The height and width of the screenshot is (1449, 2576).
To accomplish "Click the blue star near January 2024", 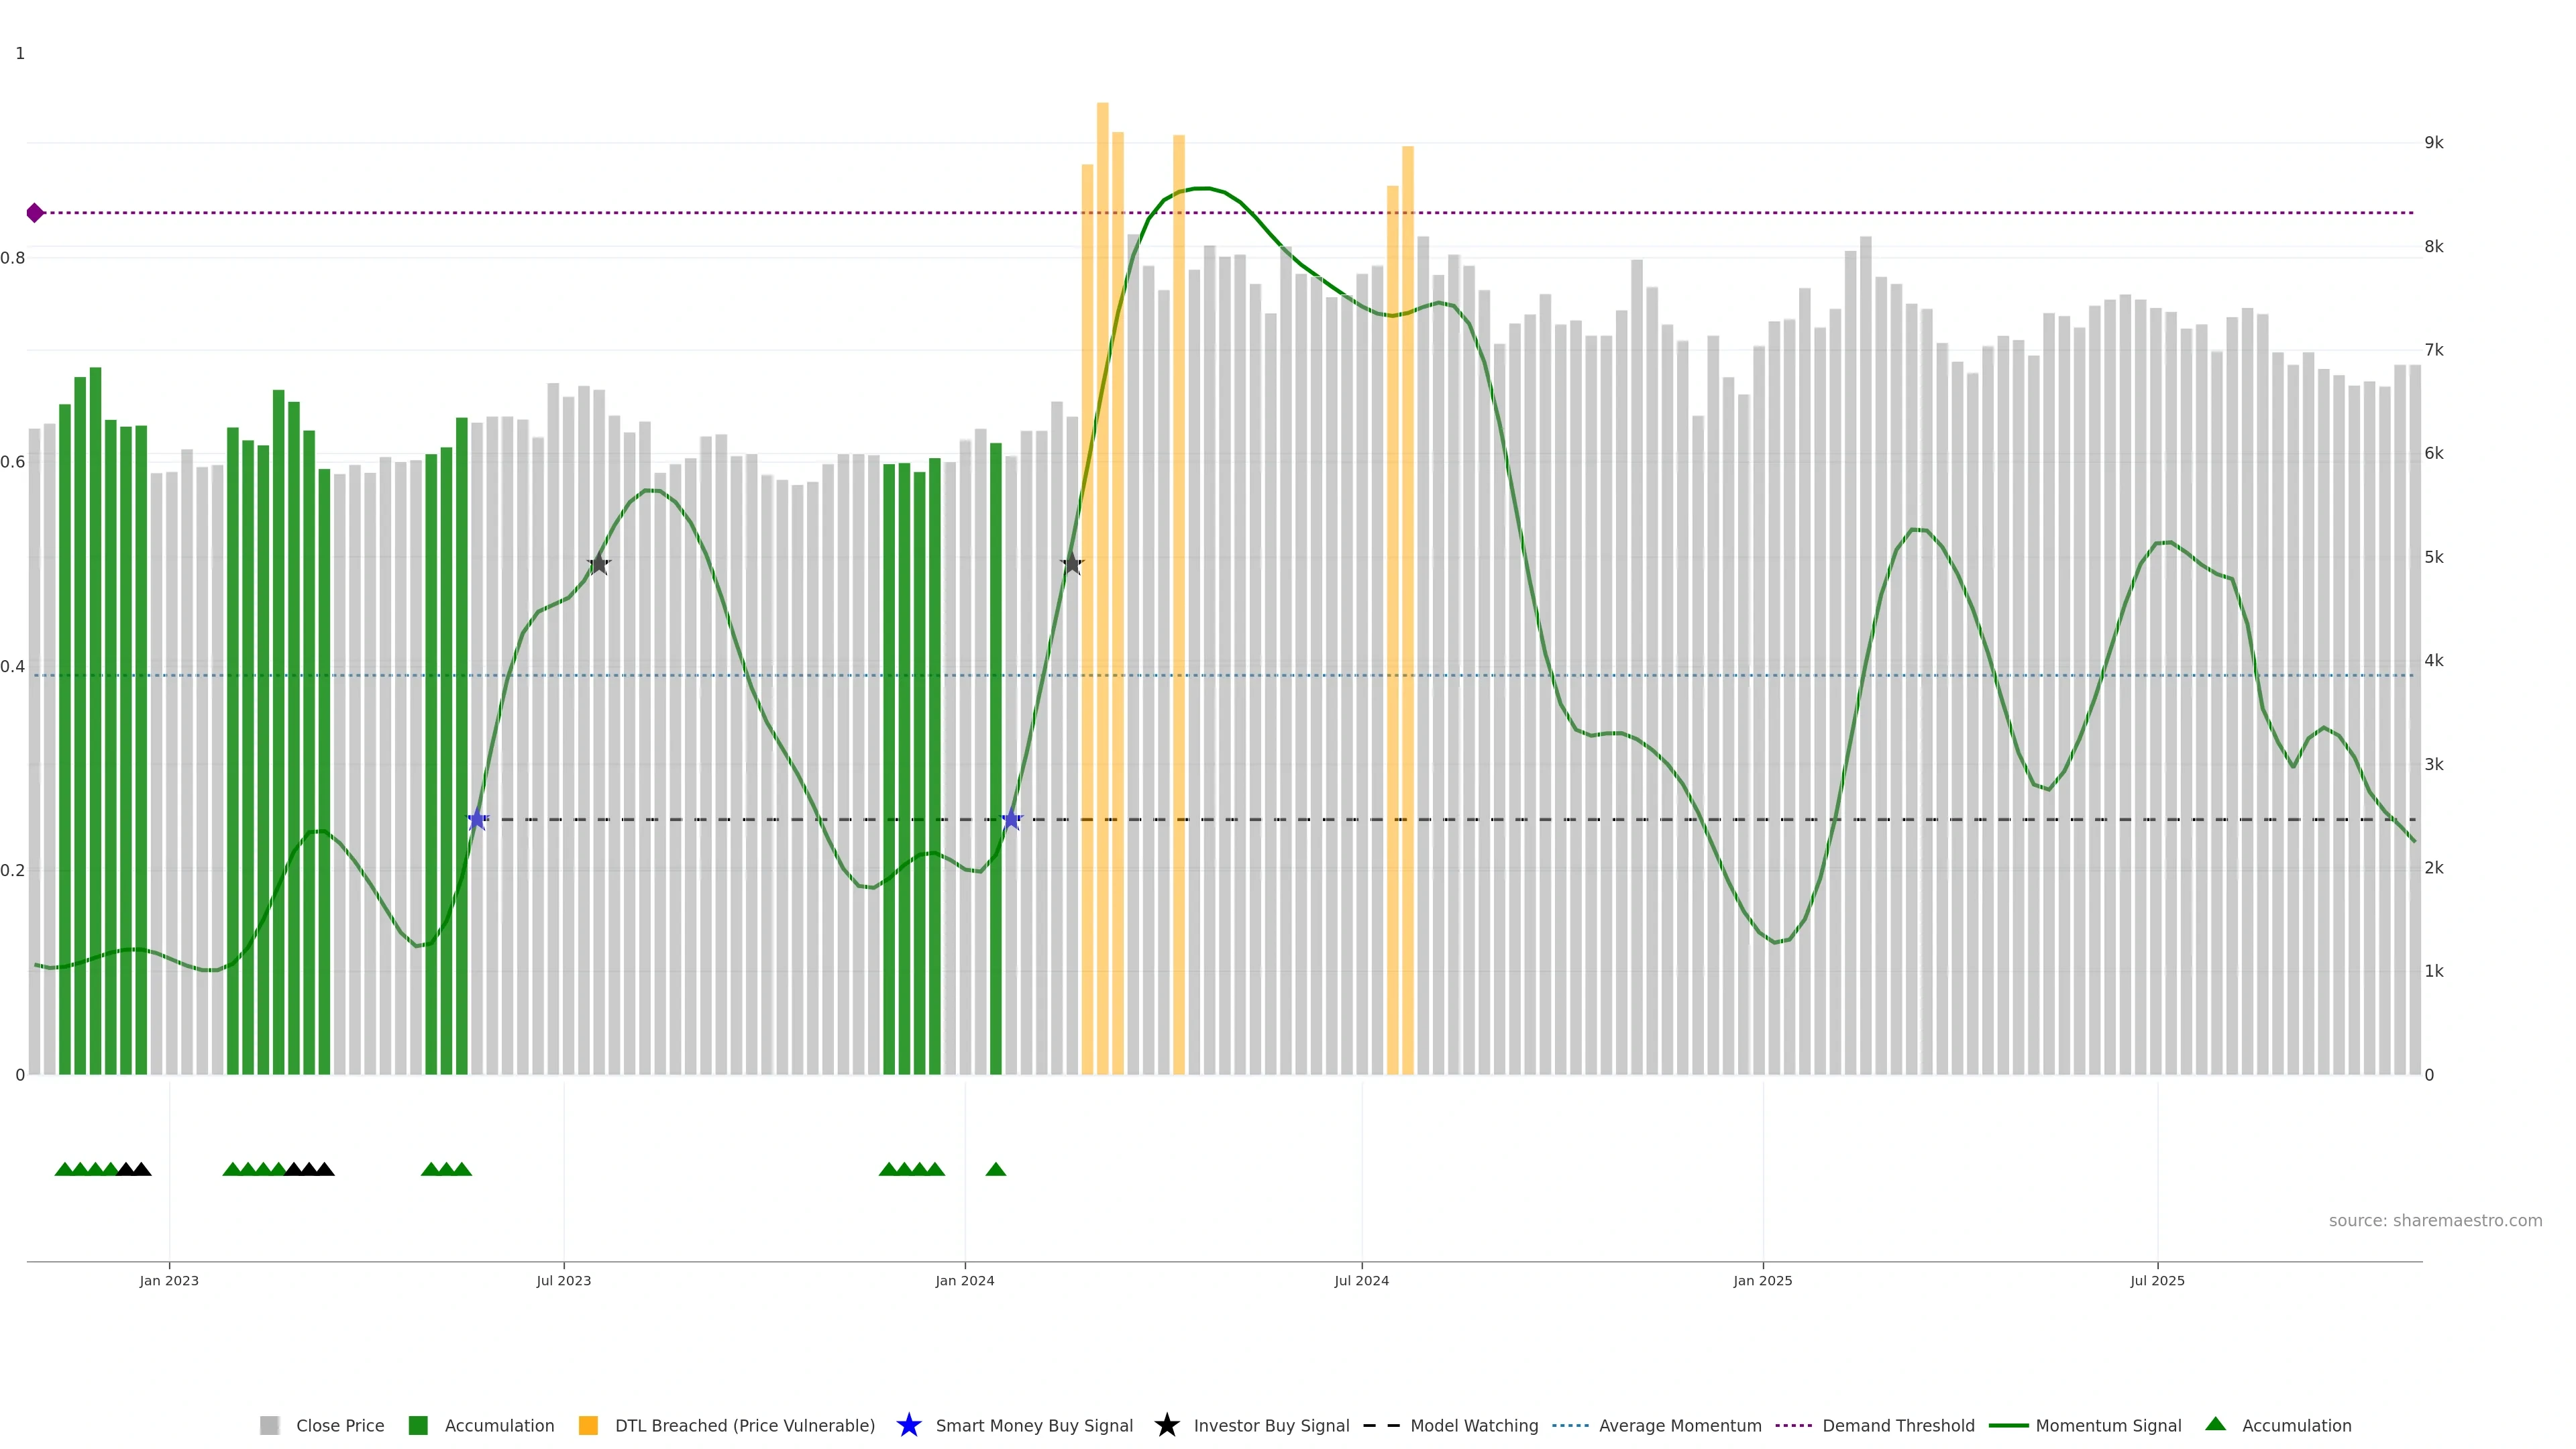I will pos(1011,820).
